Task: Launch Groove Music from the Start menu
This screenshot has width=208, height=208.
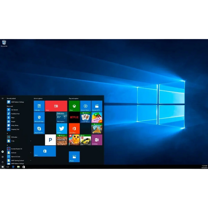Action: (x=85, y=106)
